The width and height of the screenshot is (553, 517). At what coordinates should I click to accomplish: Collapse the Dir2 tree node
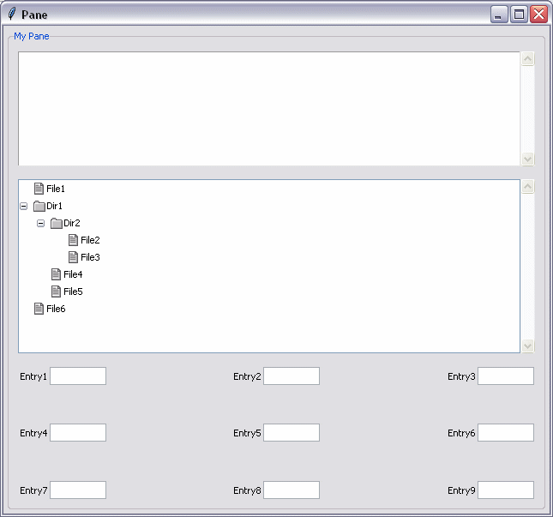coord(40,223)
